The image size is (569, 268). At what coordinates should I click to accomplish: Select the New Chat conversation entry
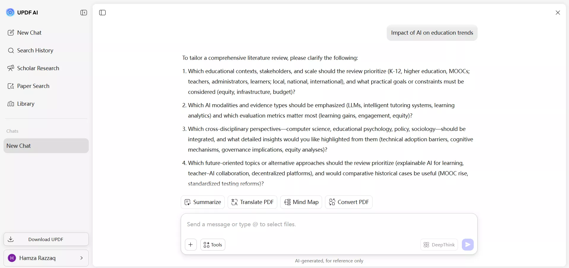(46, 146)
